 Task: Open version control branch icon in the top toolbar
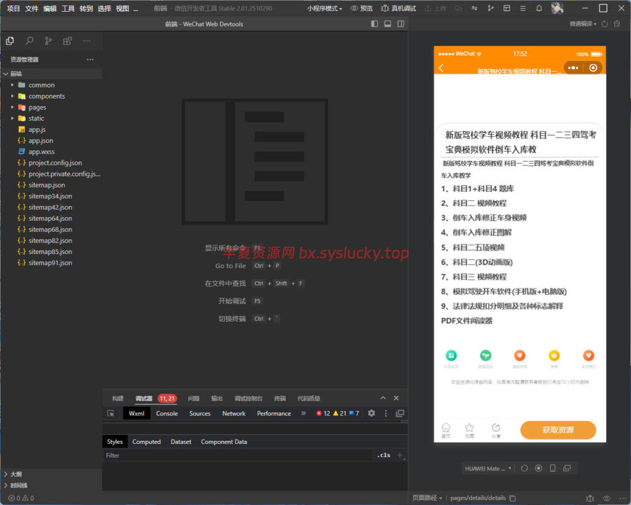[x=491, y=8]
